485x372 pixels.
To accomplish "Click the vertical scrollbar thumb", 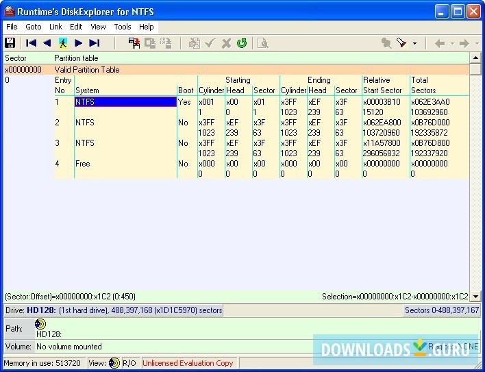I will pos(475,69).
